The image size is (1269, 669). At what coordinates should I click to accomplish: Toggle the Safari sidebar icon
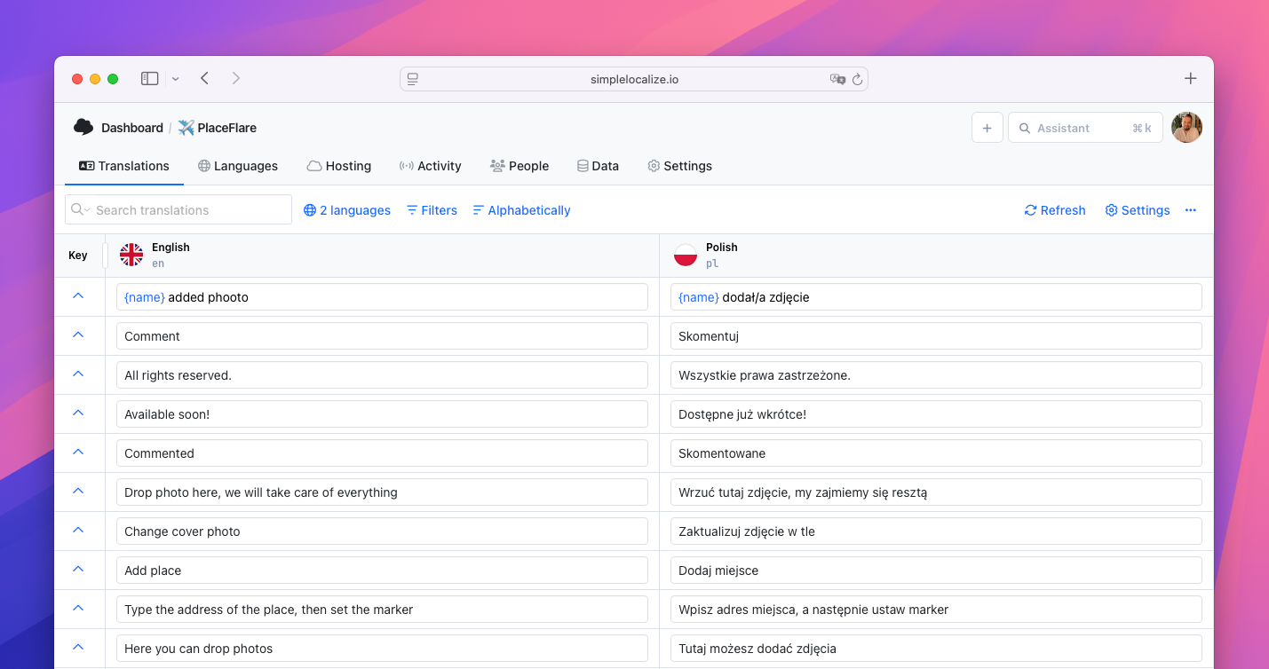pos(149,79)
